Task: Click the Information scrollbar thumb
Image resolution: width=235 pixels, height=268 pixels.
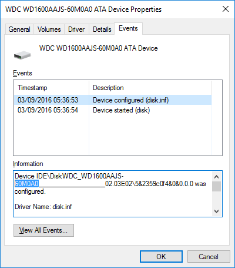Action: [216, 186]
